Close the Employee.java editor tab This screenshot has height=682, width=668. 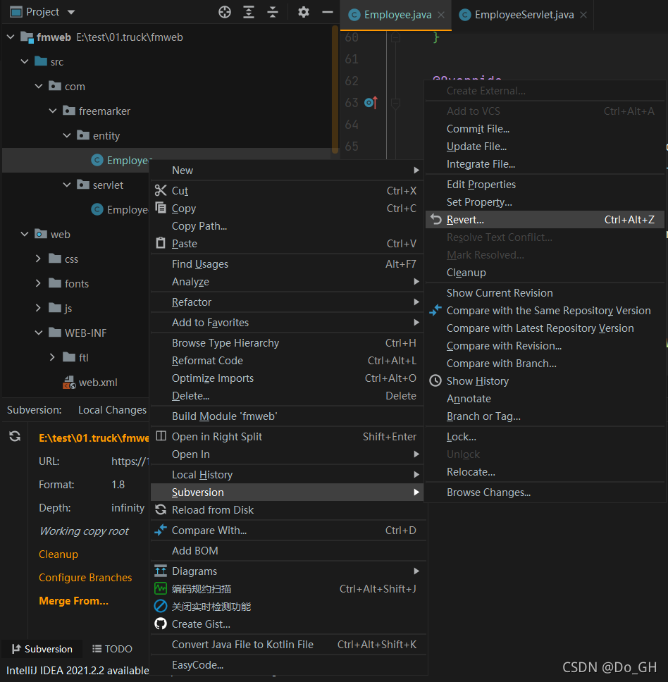tap(441, 15)
